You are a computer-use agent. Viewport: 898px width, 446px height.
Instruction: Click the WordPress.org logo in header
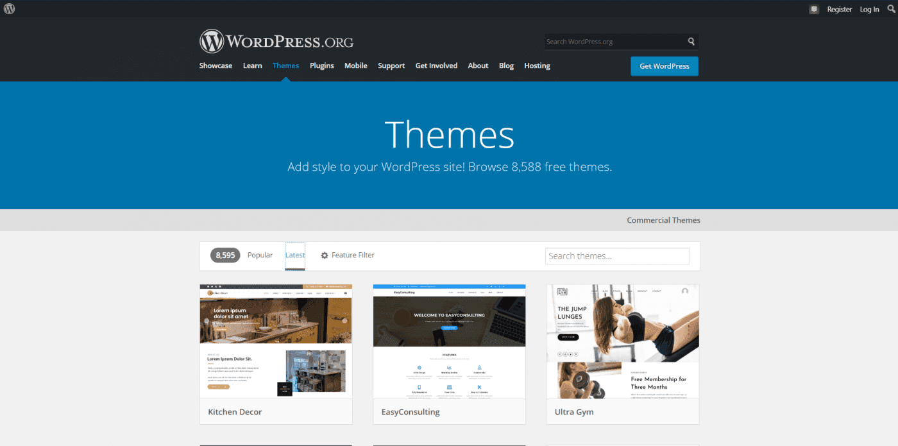click(x=276, y=42)
